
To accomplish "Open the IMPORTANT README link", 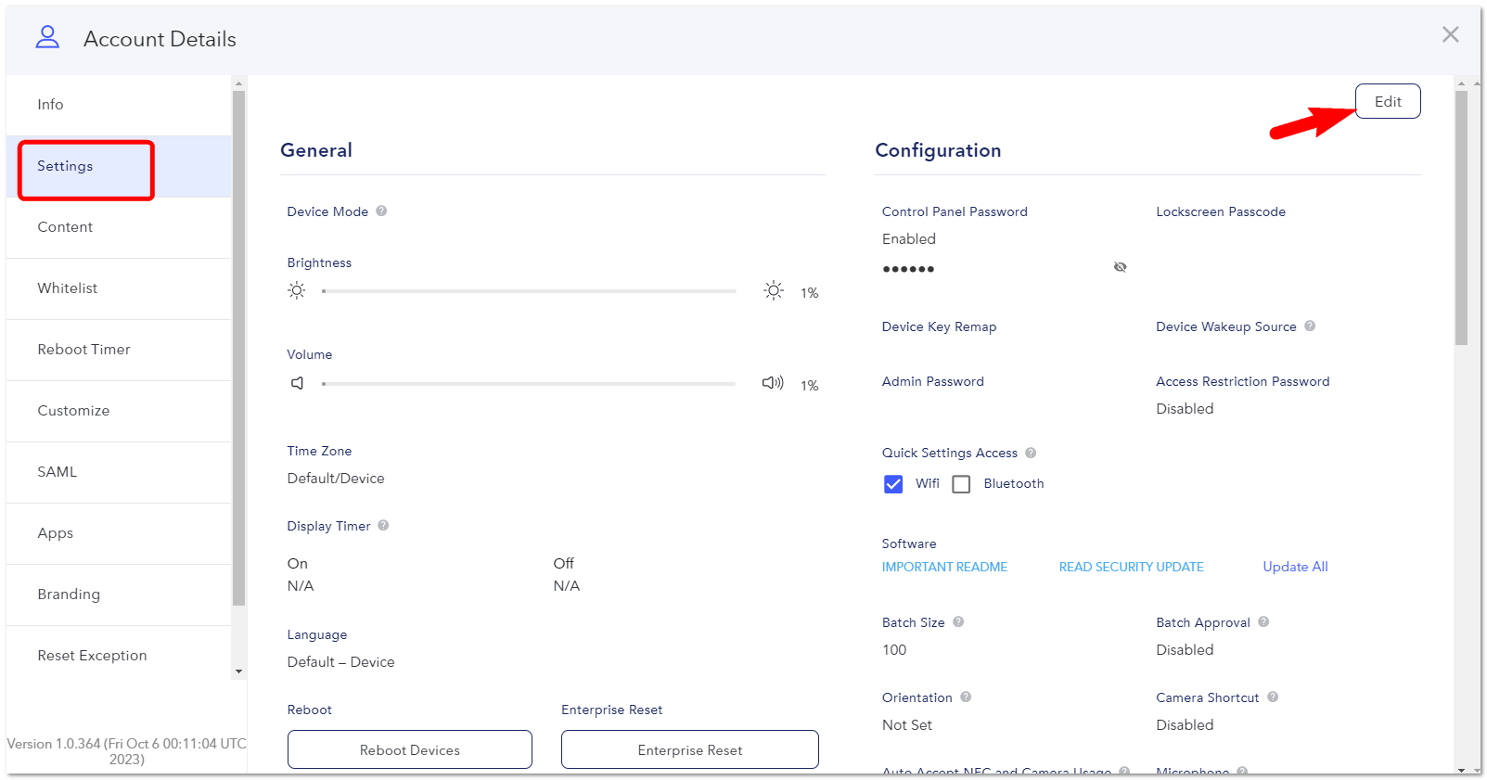I will (x=944, y=567).
